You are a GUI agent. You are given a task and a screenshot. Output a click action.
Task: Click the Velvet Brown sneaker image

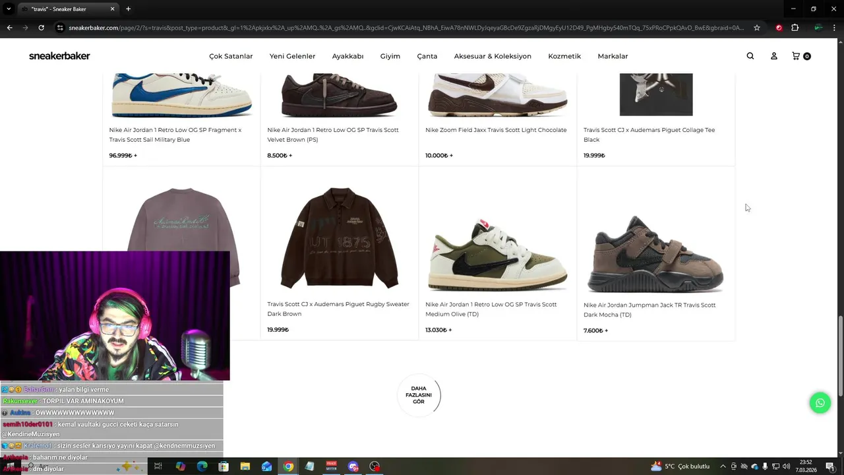pyautogui.click(x=340, y=94)
